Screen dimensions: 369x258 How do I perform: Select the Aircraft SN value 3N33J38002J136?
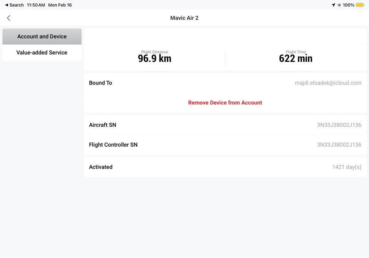coord(339,125)
